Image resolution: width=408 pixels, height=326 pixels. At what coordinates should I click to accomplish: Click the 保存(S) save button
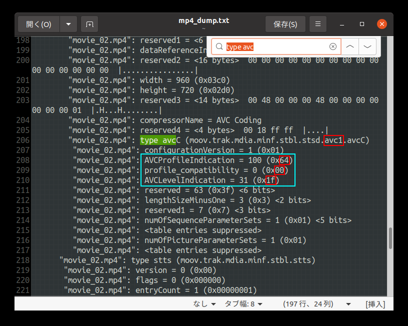pos(285,24)
